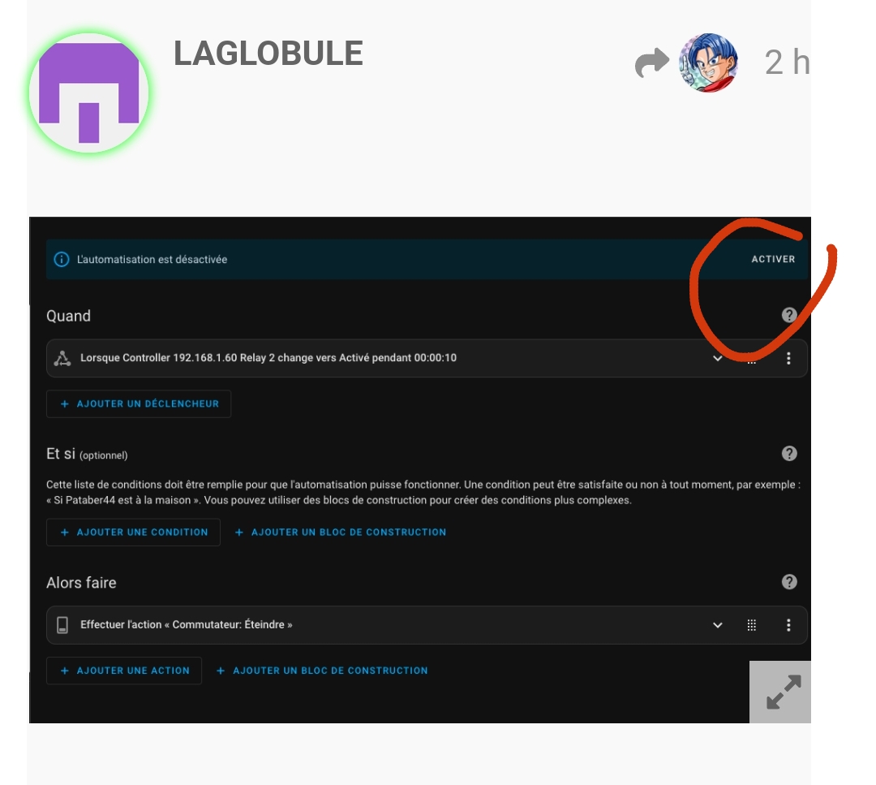Click Ajouter une action button
Image resolution: width=876 pixels, height=785 pixels.
point(124,671)
